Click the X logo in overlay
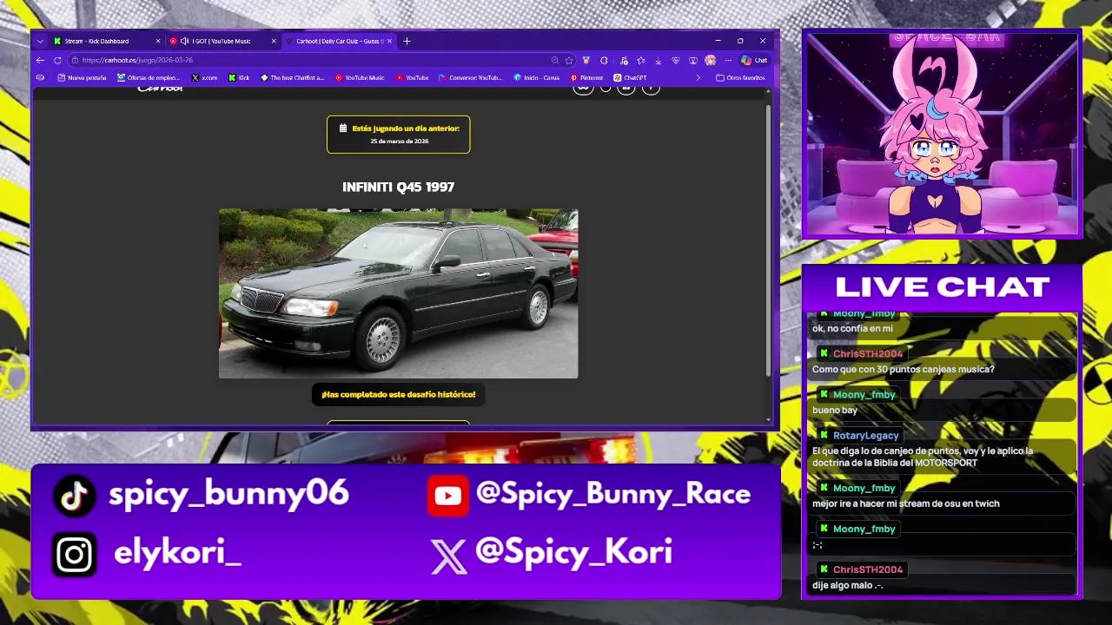The width and height of the screenshot is (1112, 625). pos(449,556)
